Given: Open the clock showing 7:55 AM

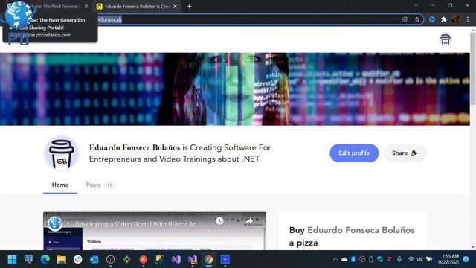Looking at the screenshot, I should 448,259.
